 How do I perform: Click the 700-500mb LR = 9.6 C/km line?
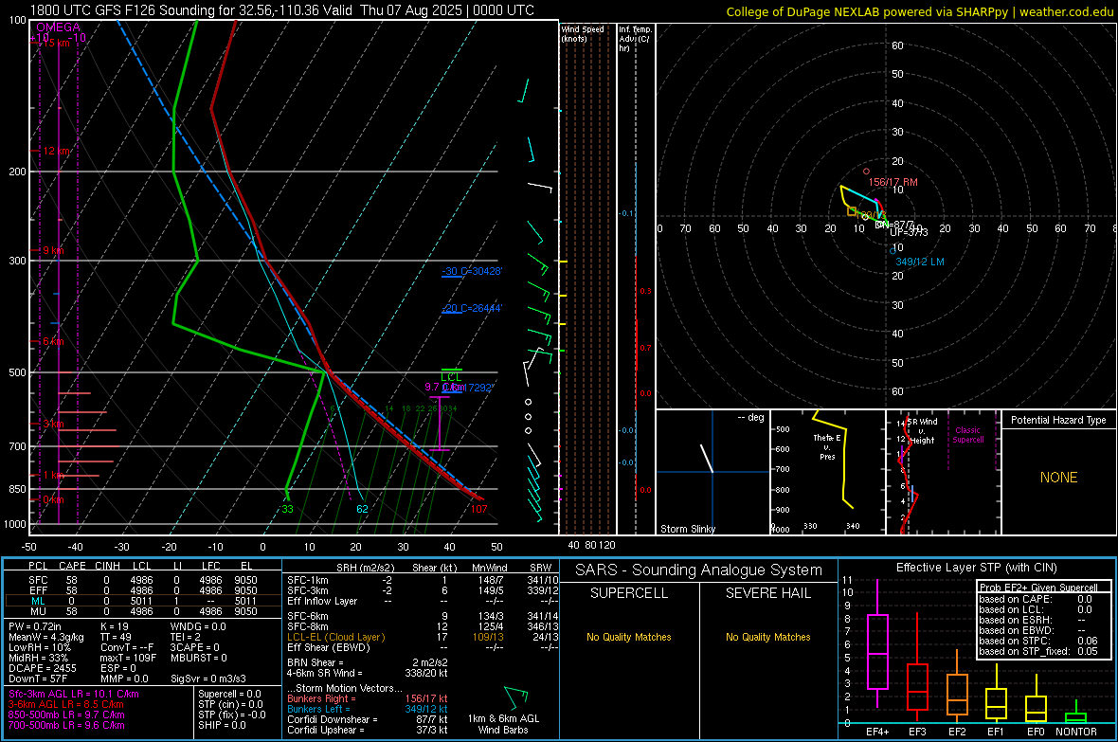pyautogui.click(x=66, y=725)
